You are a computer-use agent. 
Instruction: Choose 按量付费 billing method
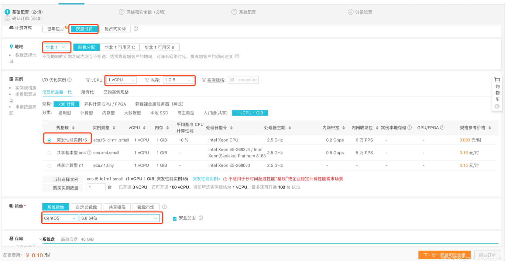pyautogui.click(x=84, y=29)
